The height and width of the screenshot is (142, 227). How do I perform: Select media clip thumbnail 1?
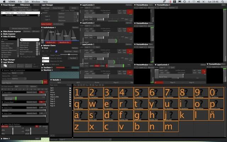(x=80, y=93)
